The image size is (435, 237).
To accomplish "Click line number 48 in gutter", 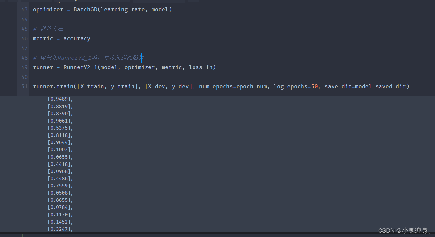I will 24,58.
